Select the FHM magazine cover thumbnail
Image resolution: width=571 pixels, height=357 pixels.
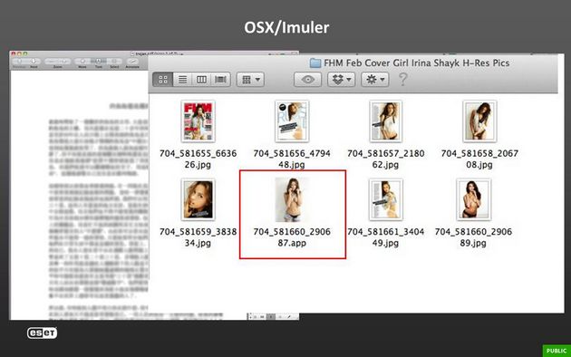(x=198, y=121)
